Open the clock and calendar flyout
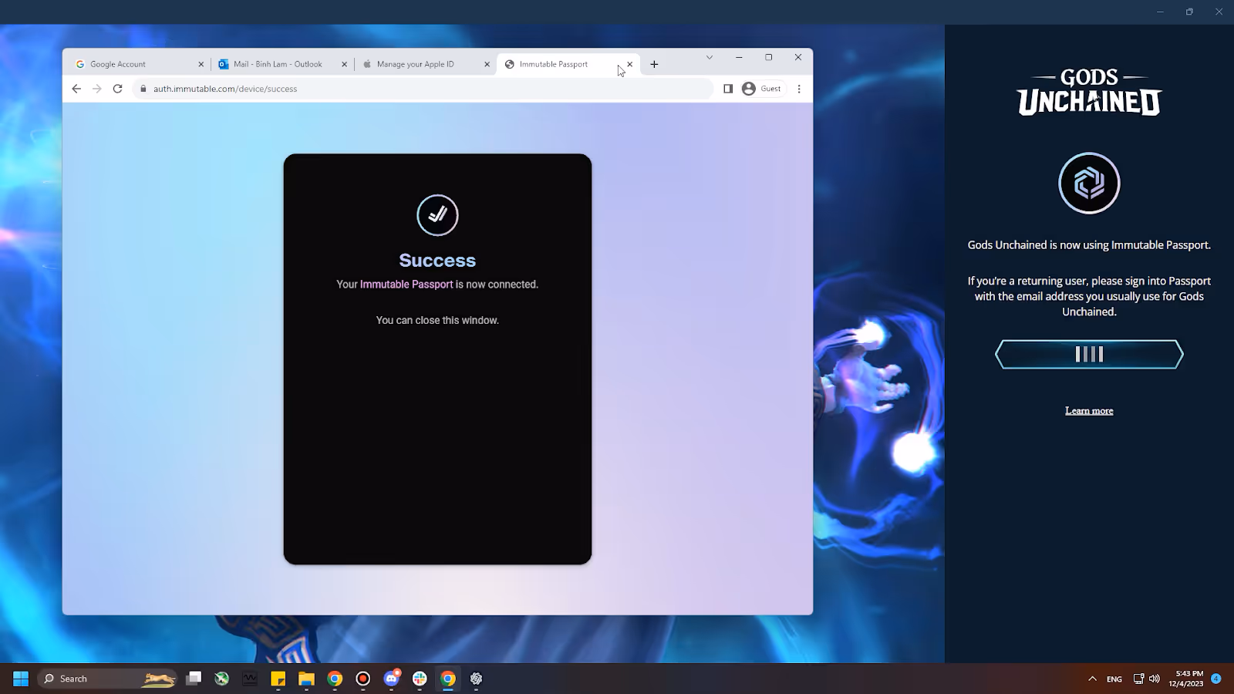 1186,679
